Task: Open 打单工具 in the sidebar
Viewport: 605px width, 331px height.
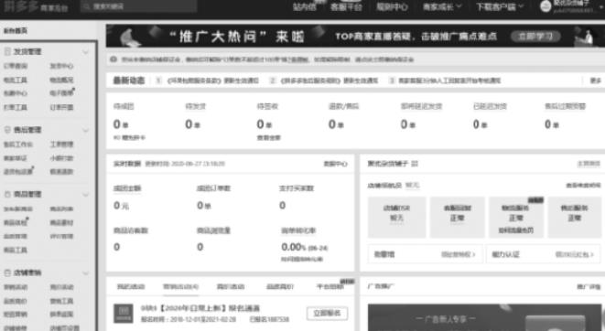Action: 16,107
